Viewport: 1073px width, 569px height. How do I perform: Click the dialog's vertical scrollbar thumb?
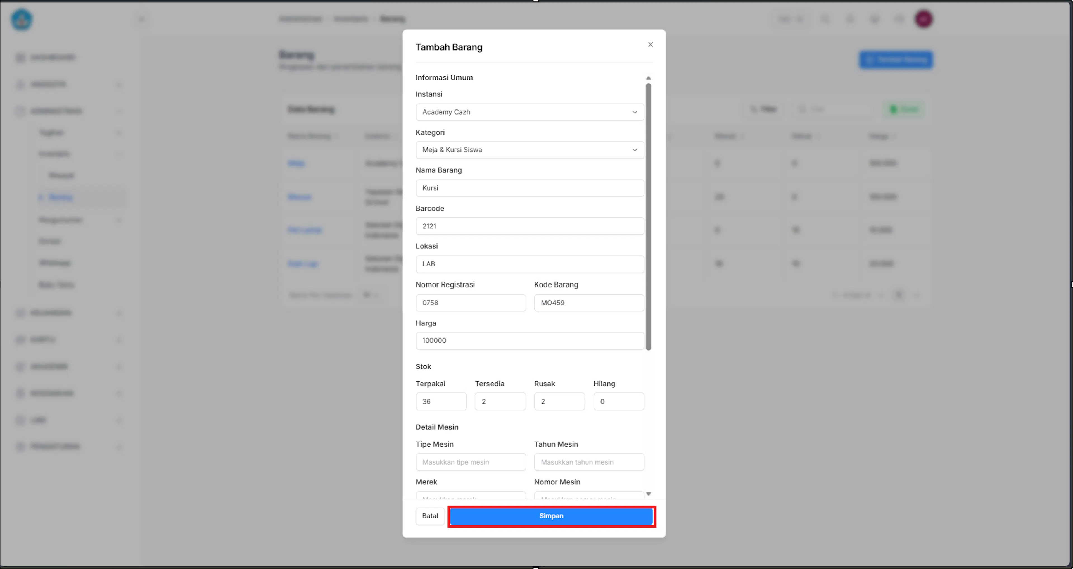point(648,216)
